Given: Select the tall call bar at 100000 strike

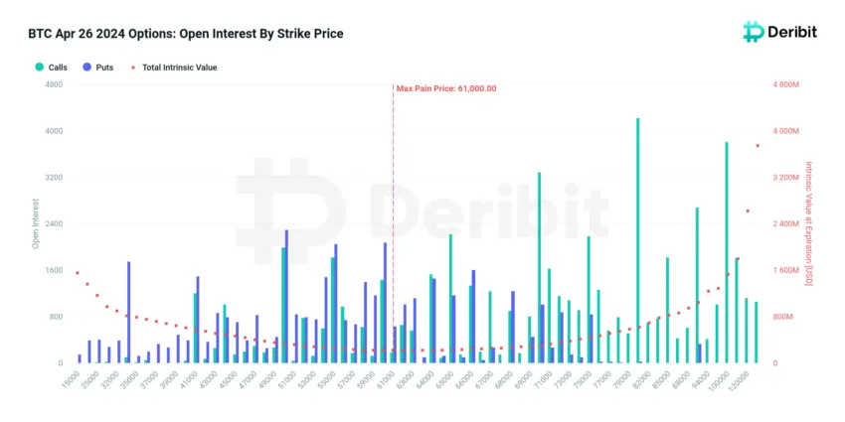Looking at the screenshot, I should [727, 252].
